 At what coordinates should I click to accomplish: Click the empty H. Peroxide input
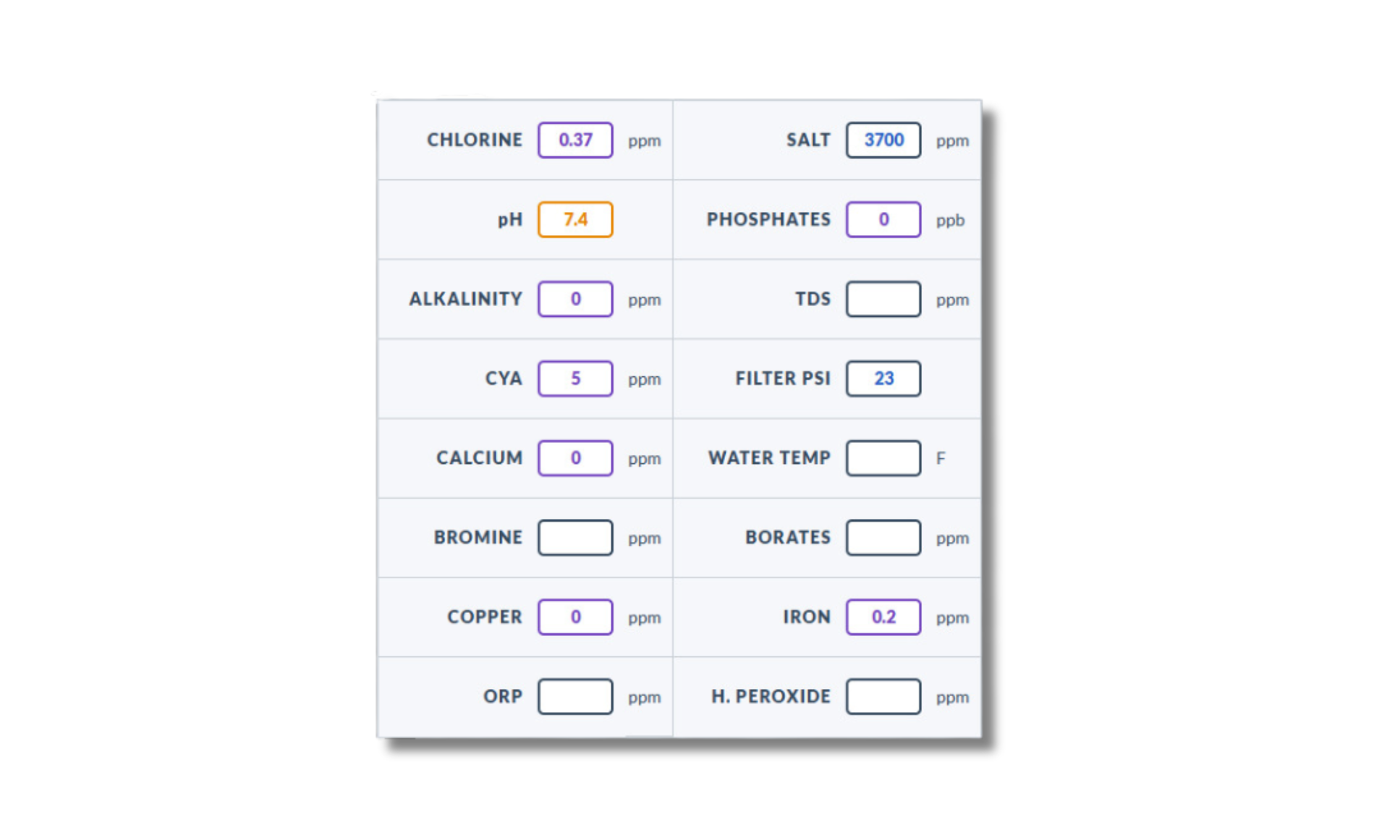coord(883,697)
